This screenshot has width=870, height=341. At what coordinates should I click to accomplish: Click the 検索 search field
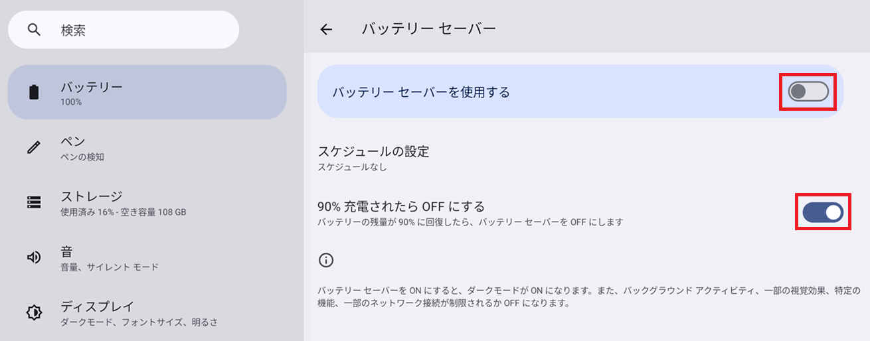pyautogui.click(x=124, y=30)
